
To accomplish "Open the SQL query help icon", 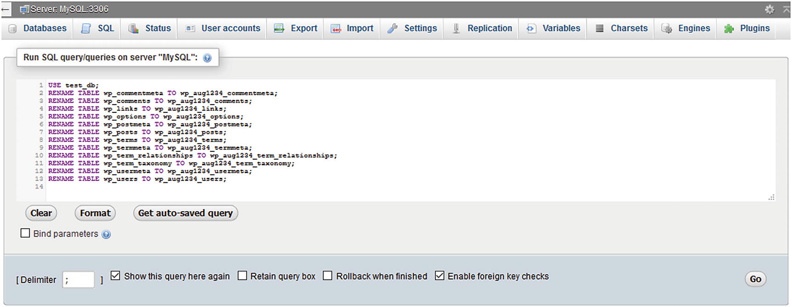I will (207, 58).
